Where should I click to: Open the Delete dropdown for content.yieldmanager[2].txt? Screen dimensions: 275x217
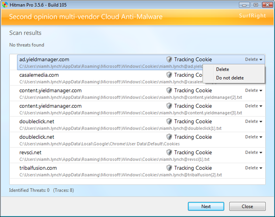pos(253,91)
